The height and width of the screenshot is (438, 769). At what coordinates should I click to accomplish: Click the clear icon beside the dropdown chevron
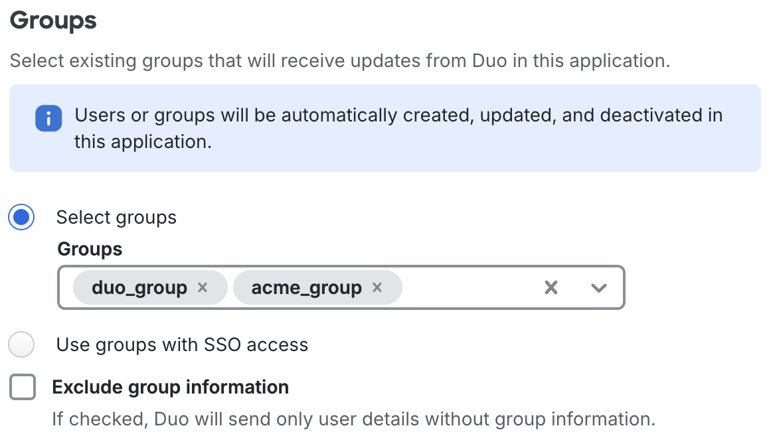[x=551, y=287]
